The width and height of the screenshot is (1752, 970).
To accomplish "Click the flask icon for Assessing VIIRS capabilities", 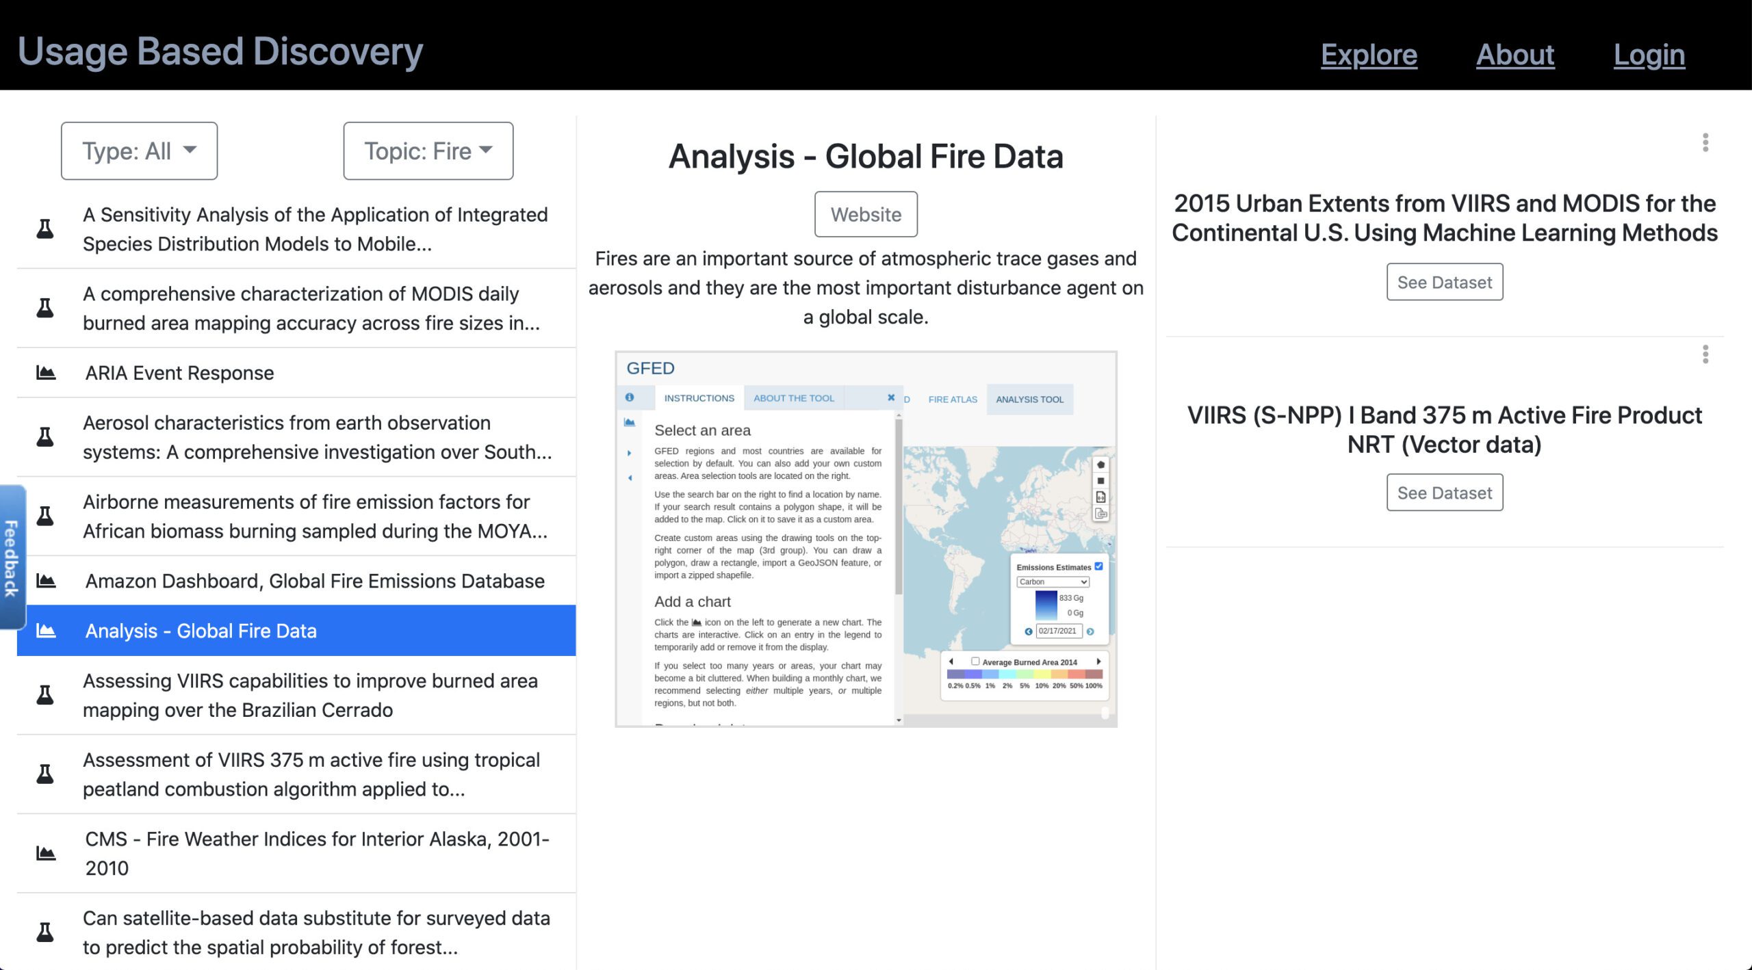I will click(45, 693).
